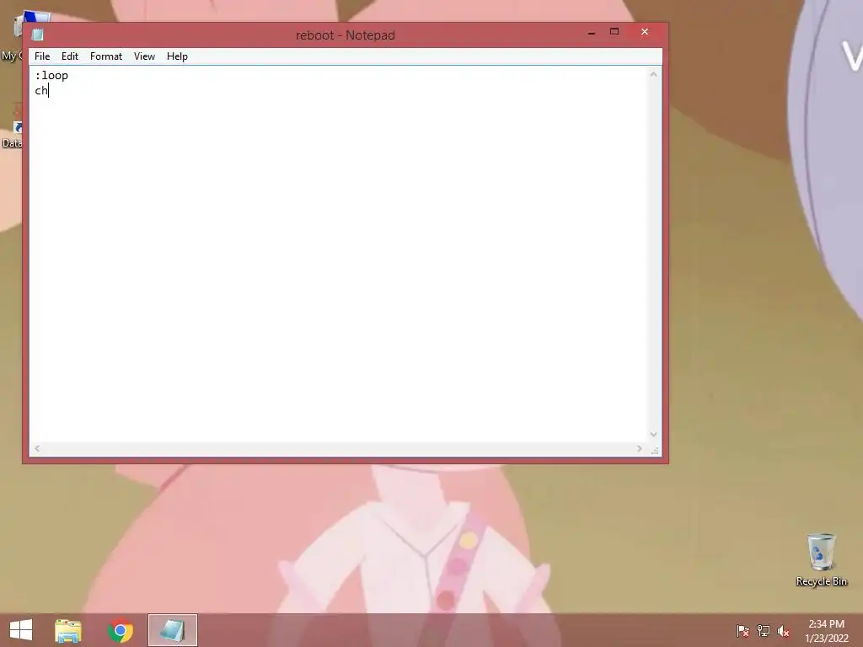Click the muted volume tray icon
This screenshot has height=647, width=863.
point(784,631)
